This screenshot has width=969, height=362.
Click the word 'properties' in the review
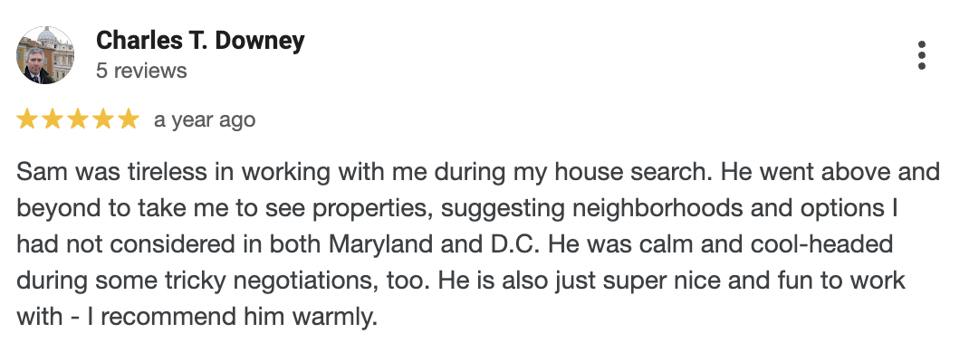(x=370, y=208)
